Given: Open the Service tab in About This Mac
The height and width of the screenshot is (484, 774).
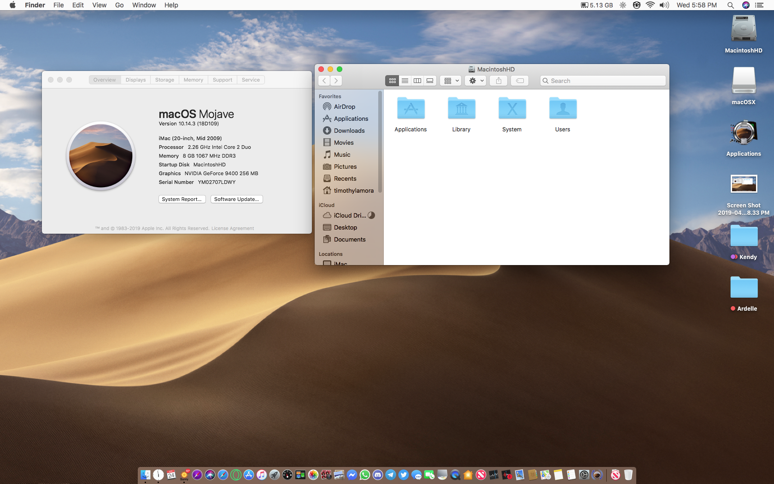Looking at the screenshot, I should (251, 80).
